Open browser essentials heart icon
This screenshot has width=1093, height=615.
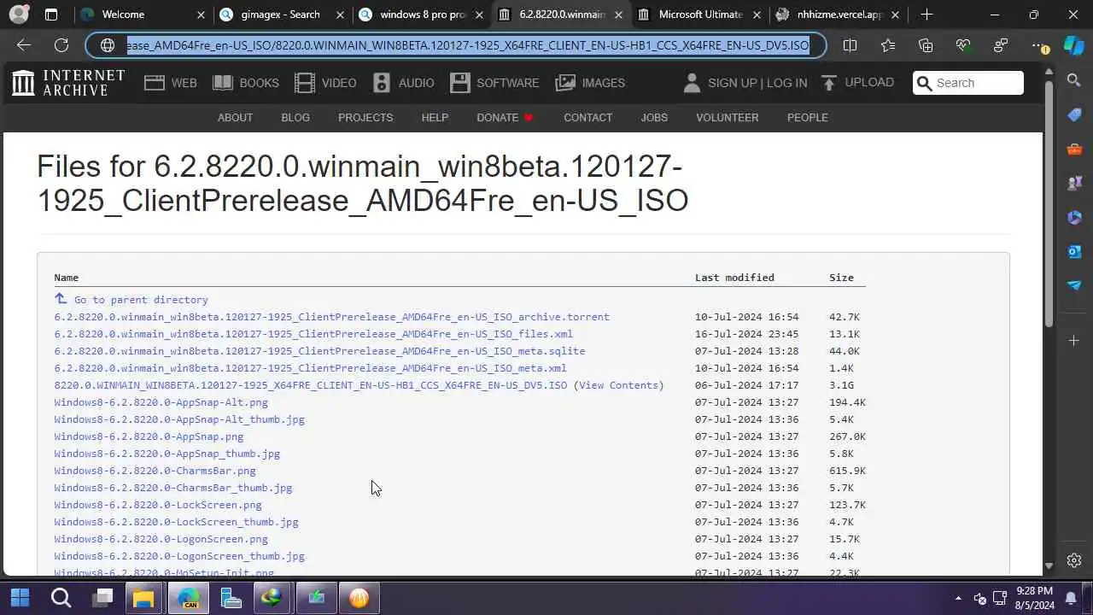pos(963,45)
